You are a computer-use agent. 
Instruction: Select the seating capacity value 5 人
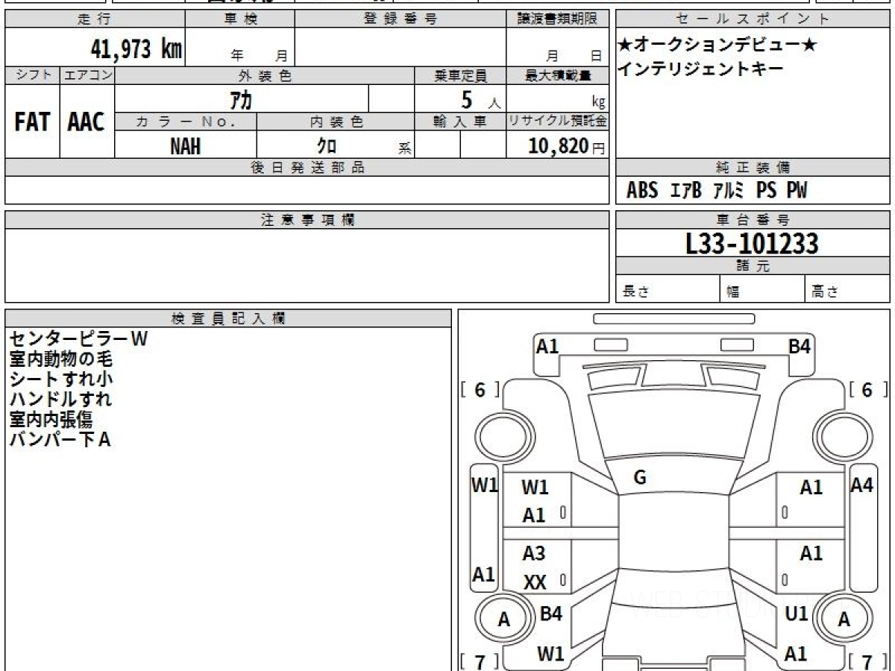pyautogui.click(x=481, y=99)
